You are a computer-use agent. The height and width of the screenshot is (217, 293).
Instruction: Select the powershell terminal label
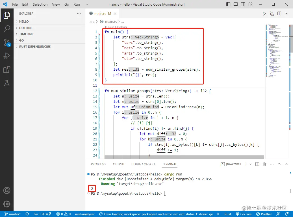pos(231,164)
